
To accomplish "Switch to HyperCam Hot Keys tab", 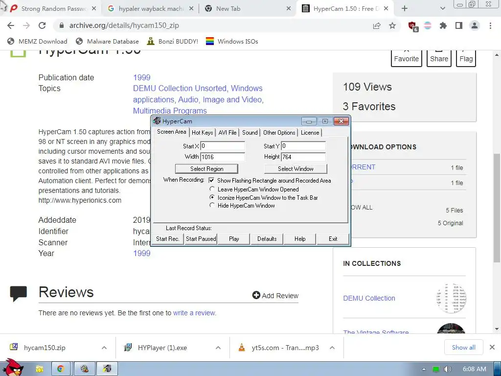I will click(202, 133).
